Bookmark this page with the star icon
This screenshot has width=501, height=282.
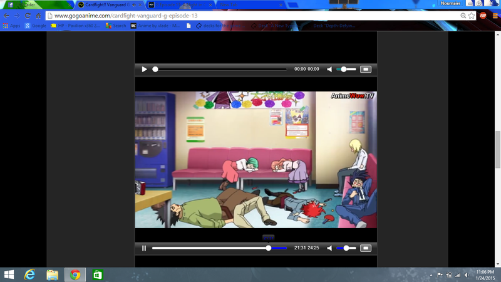[472, 16]
